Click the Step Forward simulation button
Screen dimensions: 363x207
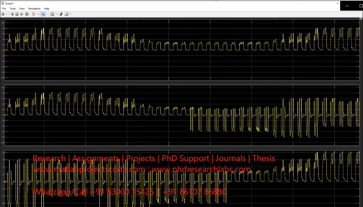(x=22, y=14)
